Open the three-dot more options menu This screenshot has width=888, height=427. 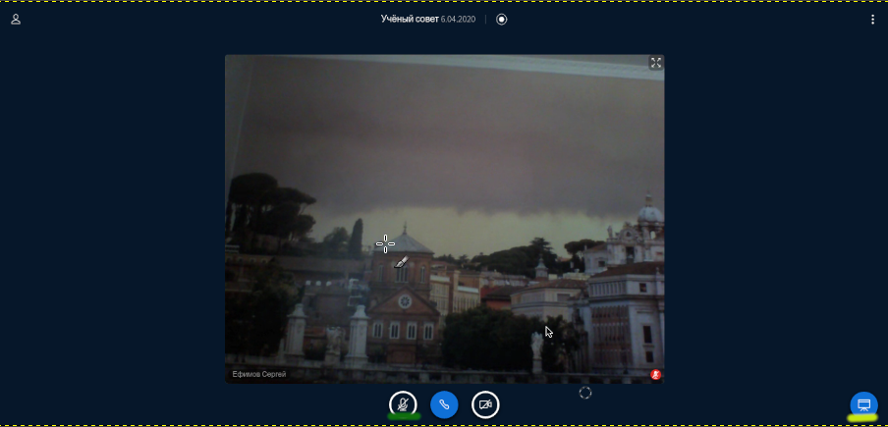(872, 20)
